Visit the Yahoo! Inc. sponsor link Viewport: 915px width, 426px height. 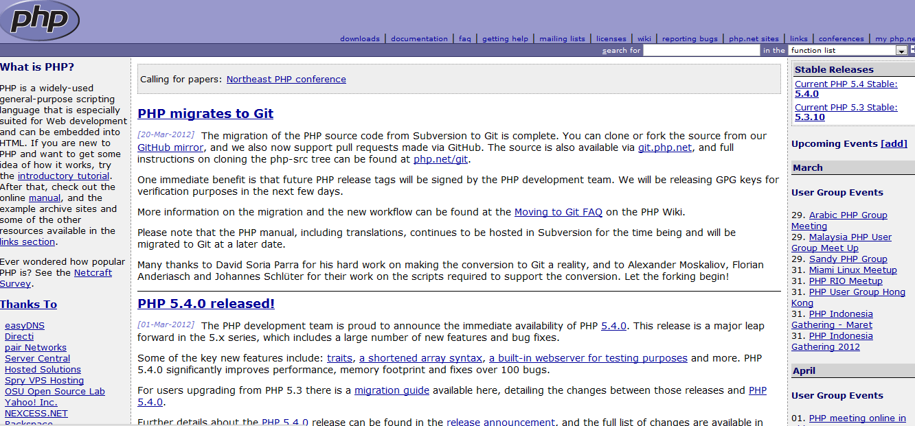click(31, 403)
